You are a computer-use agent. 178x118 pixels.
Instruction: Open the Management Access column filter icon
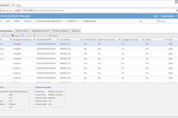click(x=143, y=40)
